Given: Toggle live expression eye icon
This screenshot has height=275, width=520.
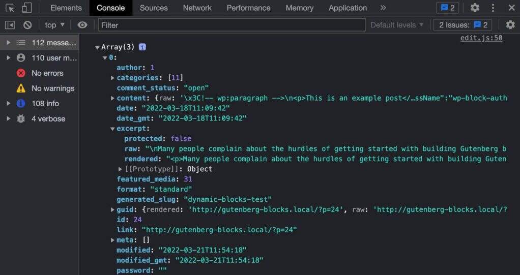Looking at the screenshot, I should pyautogui.click(x=82, y=25).
